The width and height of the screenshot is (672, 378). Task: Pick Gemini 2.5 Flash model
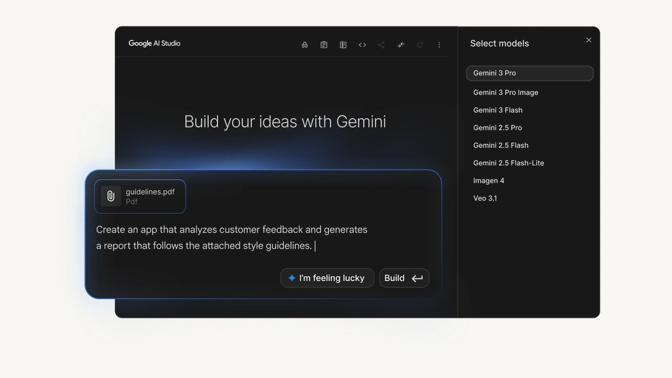[501, 146]
